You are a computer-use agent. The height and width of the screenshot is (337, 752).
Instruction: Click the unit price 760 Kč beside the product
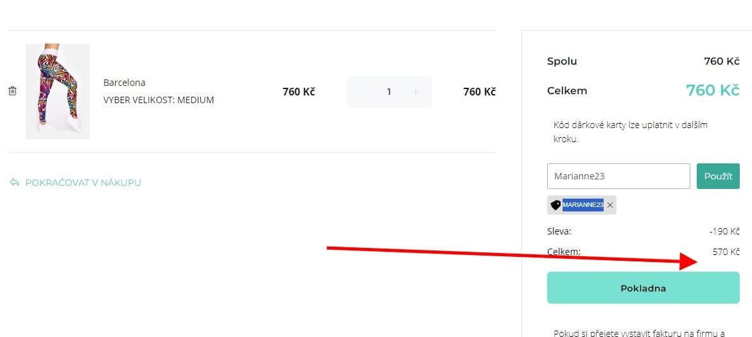click(299, 92)
